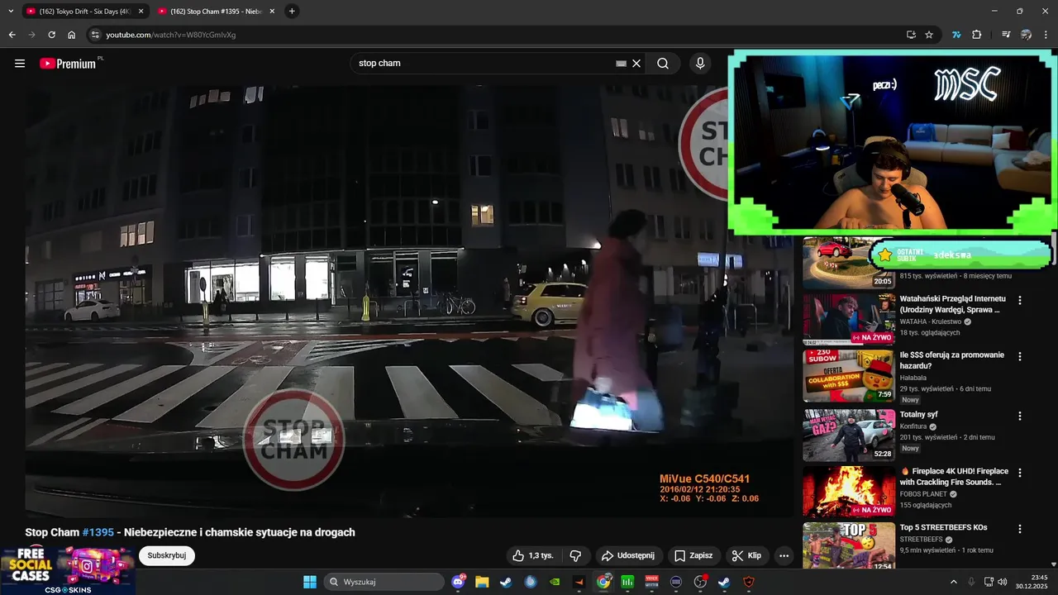Open the 7TV browser extension

pyautogui.click(x=956, y=35)
